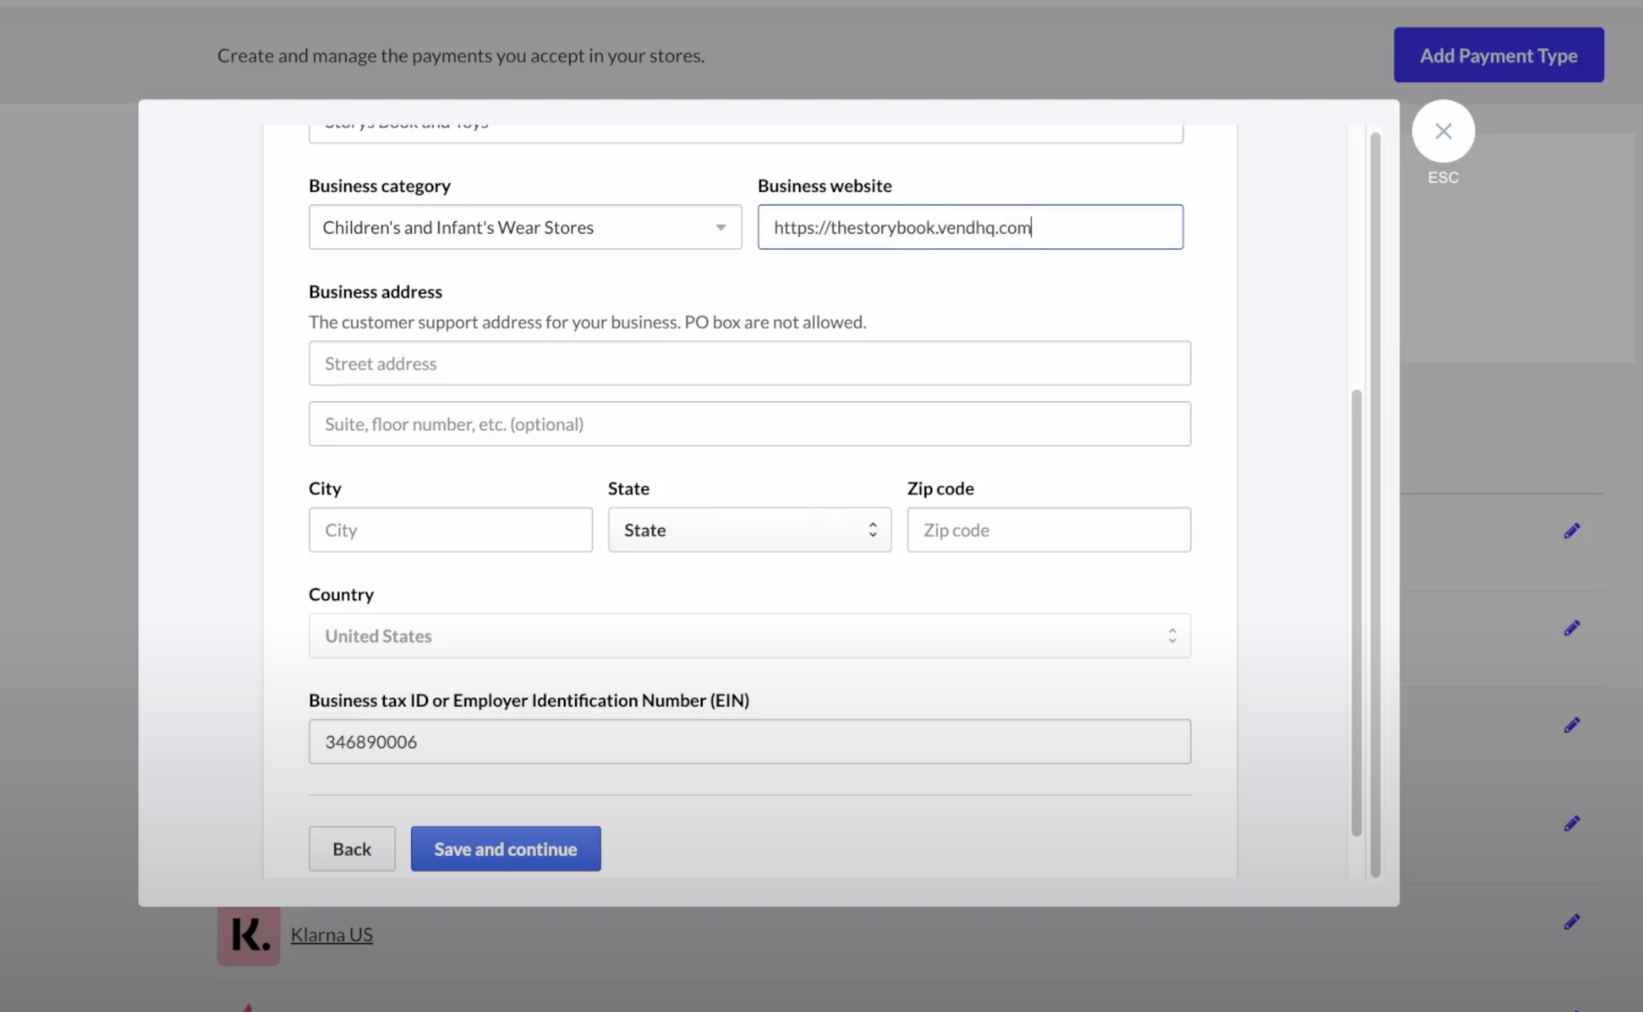Open the State dropdown
This screenshot has width=1643, height=1012.
749,529
